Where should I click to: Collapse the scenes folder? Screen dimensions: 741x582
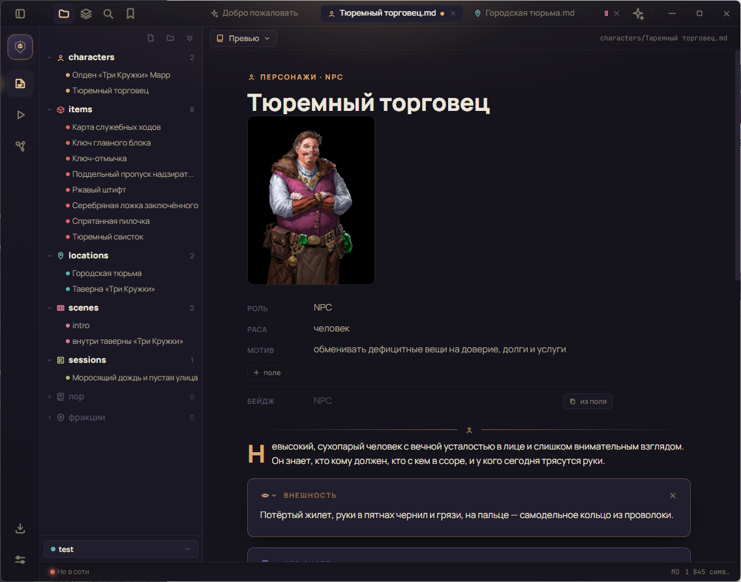point(50,308)
